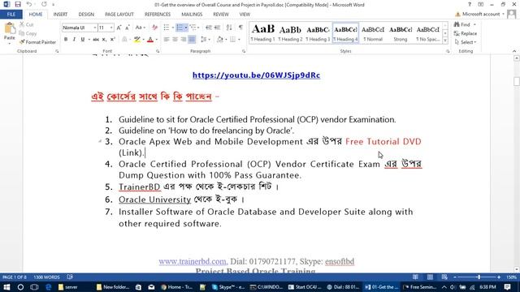The width and height of the screenshot is (520, 292).
Task: Click the Paste clipboard icon
Action: tap(10, 28)
